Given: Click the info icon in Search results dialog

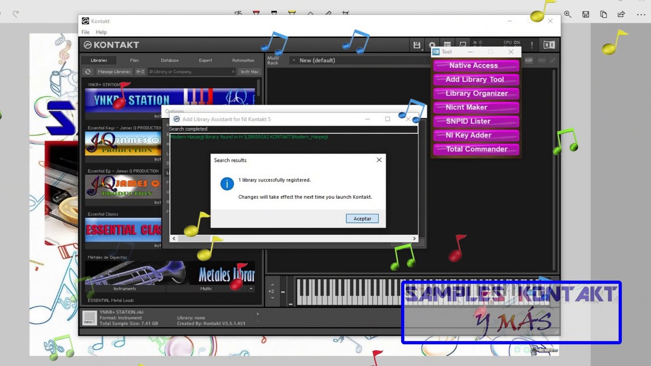Looking at the screenshot, I should [x=227, y=184].
